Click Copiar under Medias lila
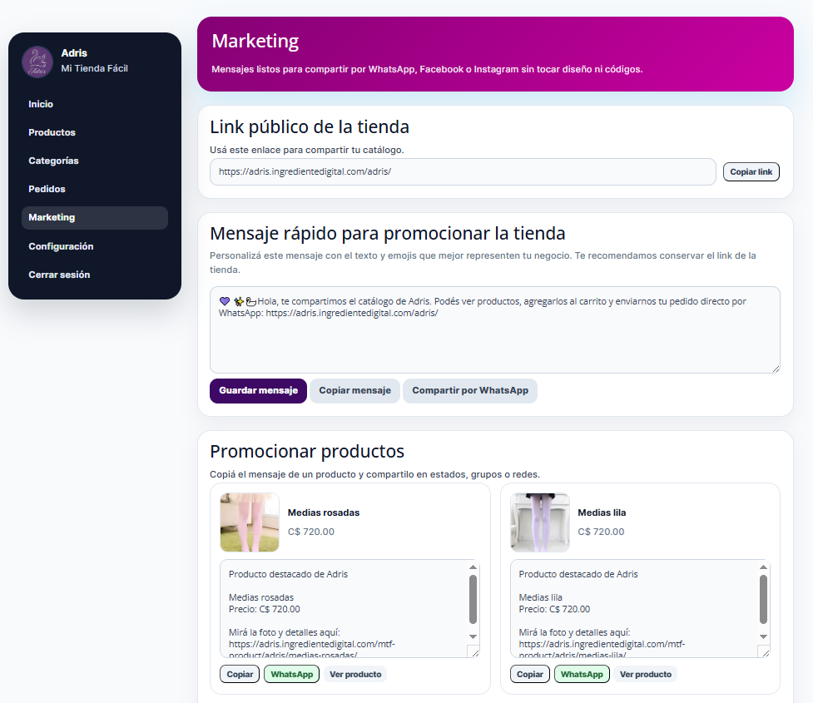 point(530,675)
